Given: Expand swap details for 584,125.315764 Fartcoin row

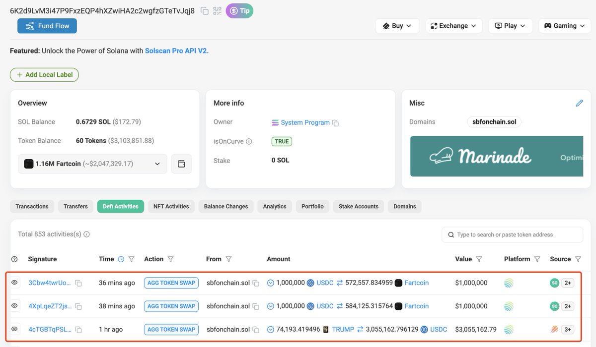Looking at the screenshot, I should (x=271, y=306).
